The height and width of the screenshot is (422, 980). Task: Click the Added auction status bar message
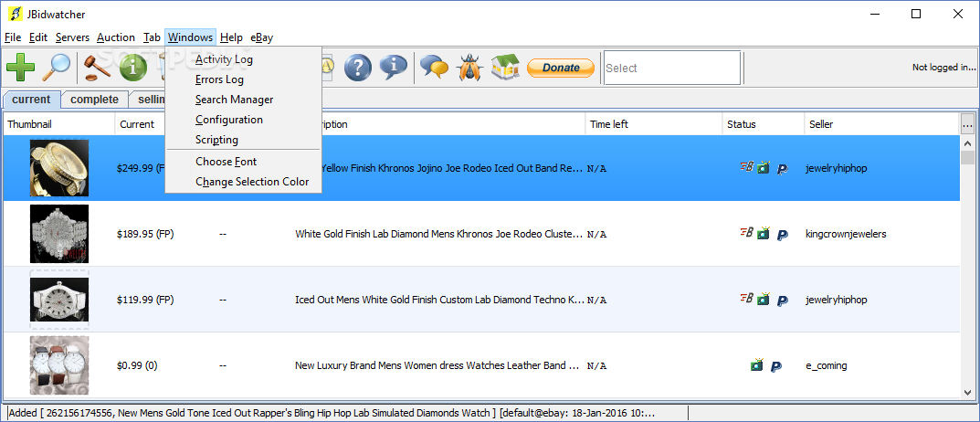point(332,413)
